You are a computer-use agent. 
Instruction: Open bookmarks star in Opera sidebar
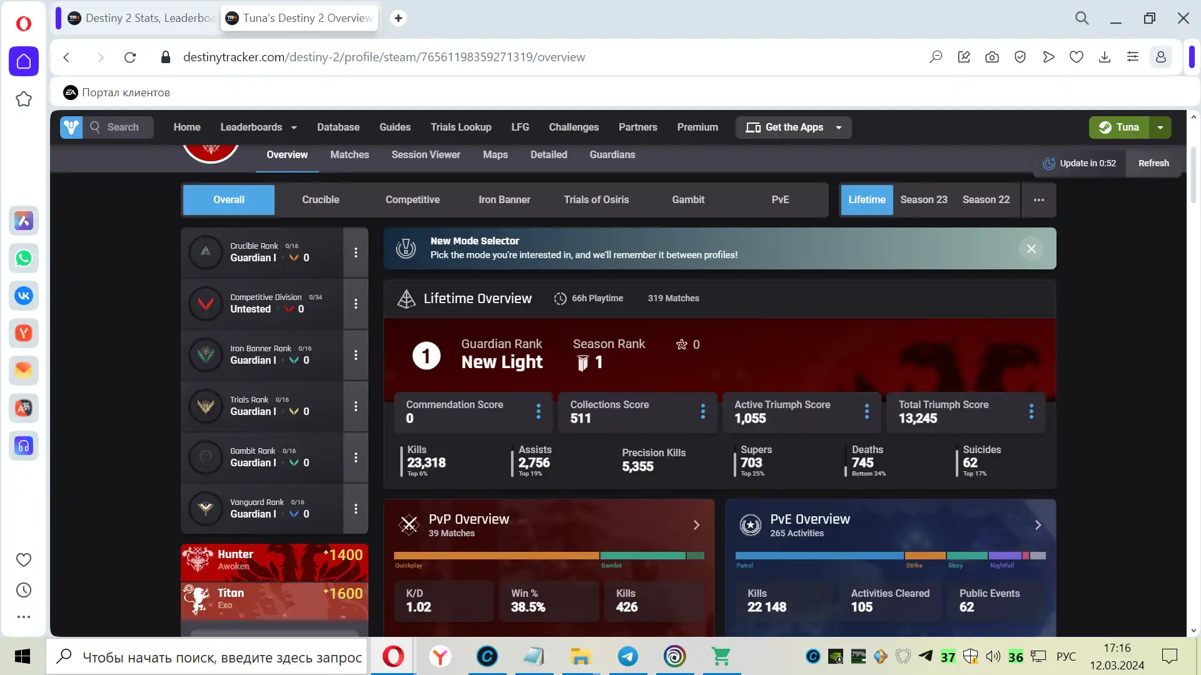[x=24, y=99]
